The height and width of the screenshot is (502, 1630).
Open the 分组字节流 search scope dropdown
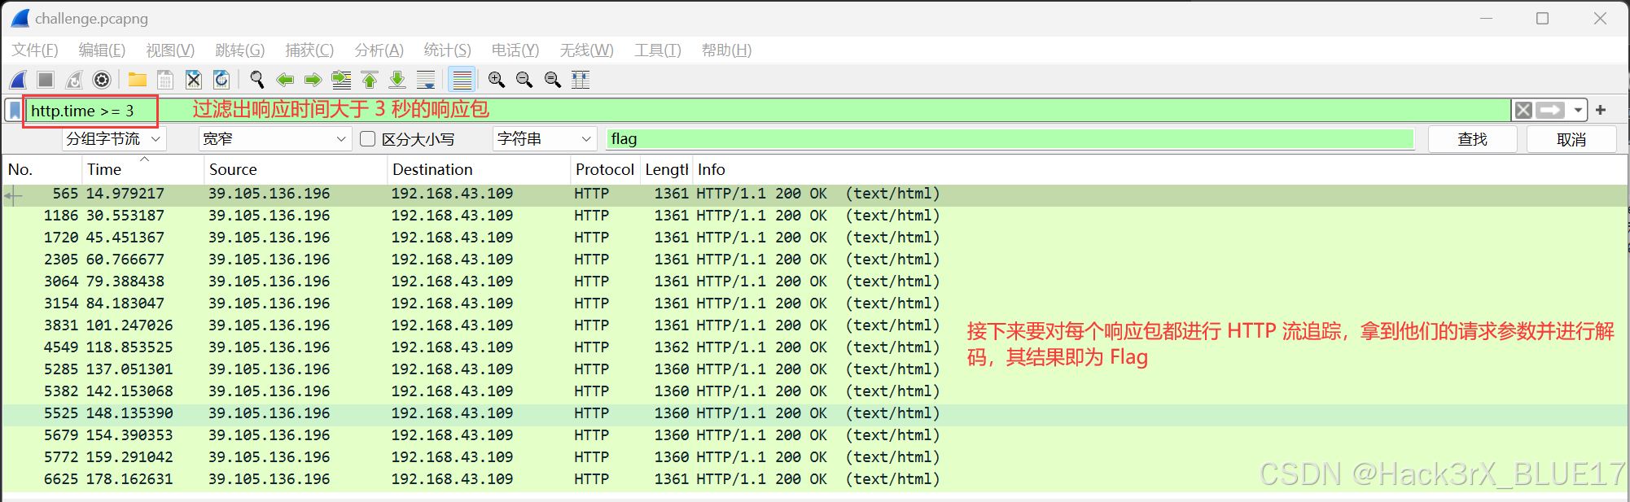coord(114,139)
